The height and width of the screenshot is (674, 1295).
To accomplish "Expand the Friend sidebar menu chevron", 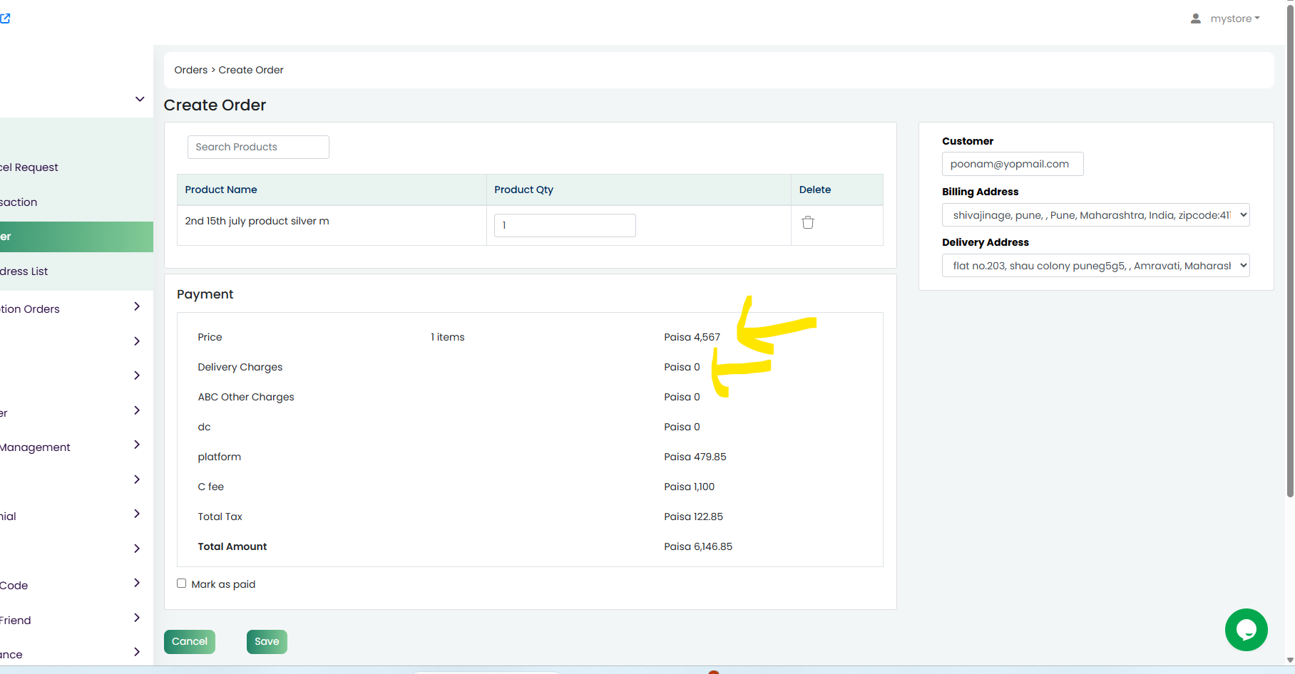I will (137, 618).
